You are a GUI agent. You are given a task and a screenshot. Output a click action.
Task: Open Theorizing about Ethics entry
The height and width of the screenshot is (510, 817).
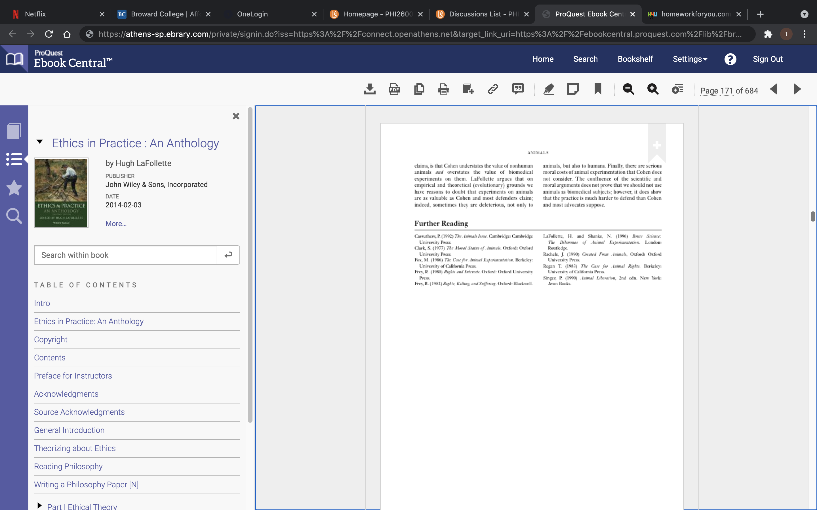point(75,448)
